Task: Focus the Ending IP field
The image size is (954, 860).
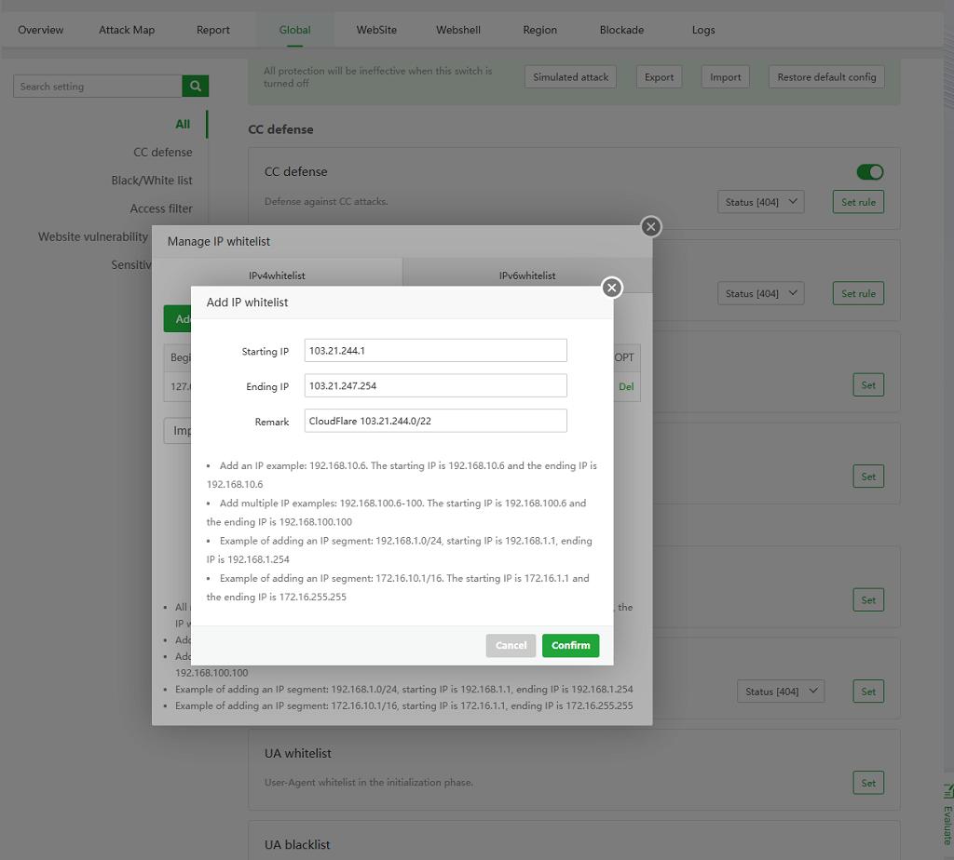Action: (436, 386)
